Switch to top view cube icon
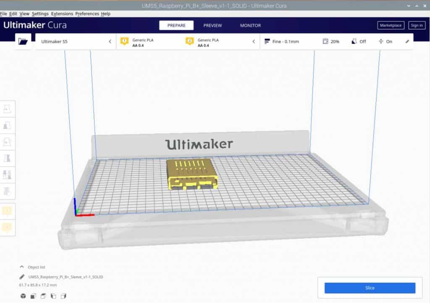 [43, 296]
